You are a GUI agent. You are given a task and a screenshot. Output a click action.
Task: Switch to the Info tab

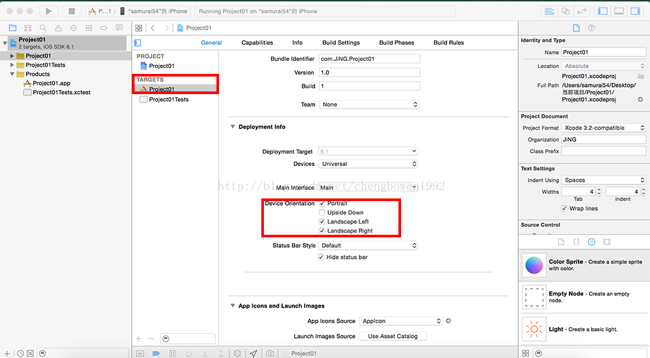[x=297, y=43]
